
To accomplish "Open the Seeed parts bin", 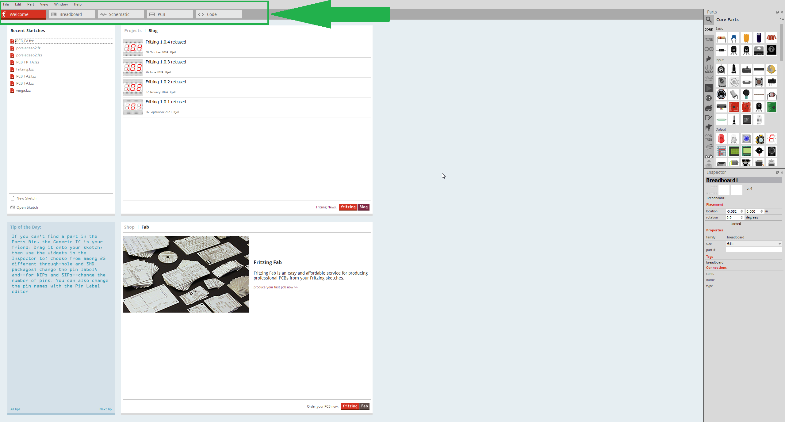I will [x=709, y=69].
